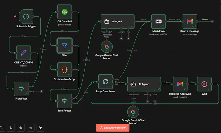The width and height of the screenshot is (221, 133).
Task: Click the Execute workflow button
Action: tap(113, 128)
